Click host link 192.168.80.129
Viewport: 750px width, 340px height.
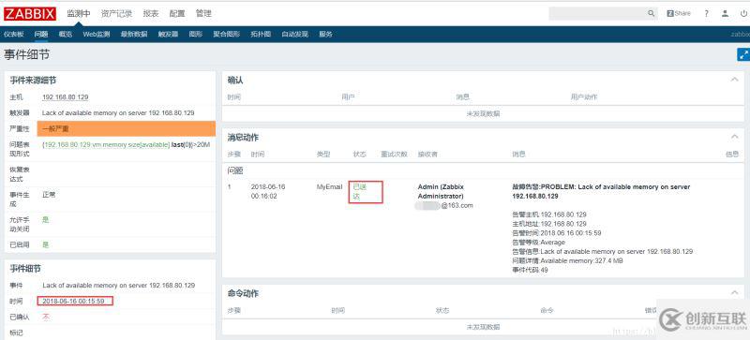coord(65,97)
